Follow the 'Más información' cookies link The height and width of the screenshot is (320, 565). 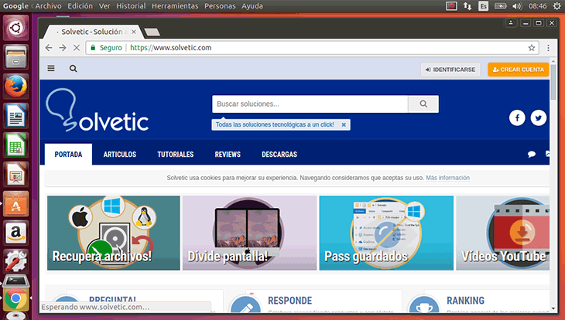pos(447,178)
